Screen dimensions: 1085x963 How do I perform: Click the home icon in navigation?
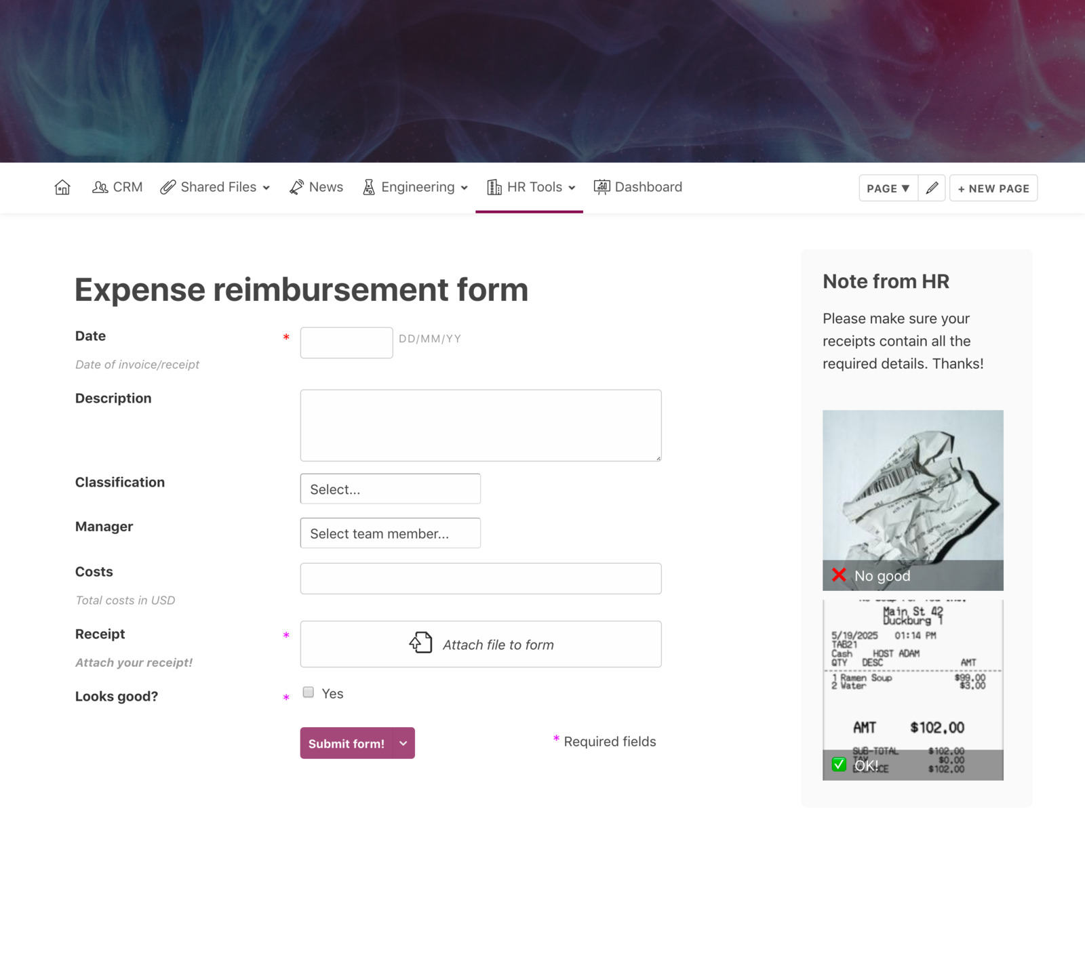coord(62,187)
